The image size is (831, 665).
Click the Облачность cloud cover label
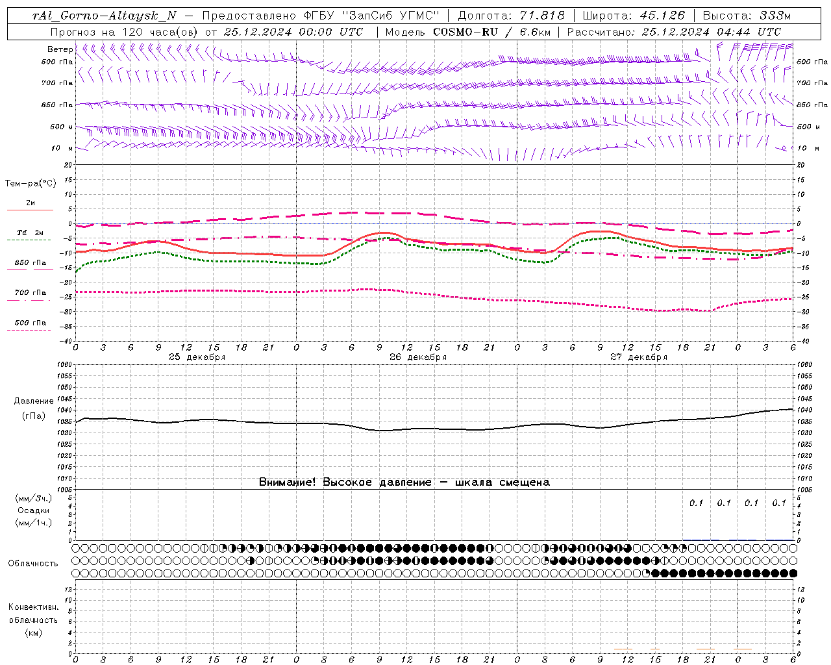pos(33,564)
